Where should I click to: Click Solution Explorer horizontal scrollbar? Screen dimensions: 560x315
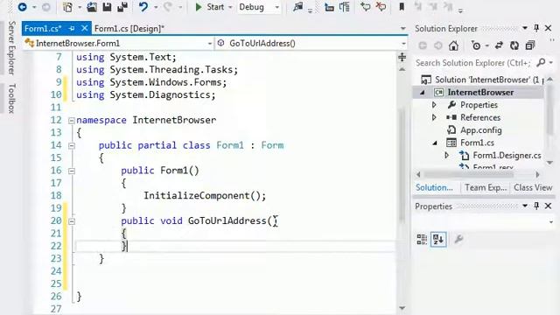coord(468,174)
